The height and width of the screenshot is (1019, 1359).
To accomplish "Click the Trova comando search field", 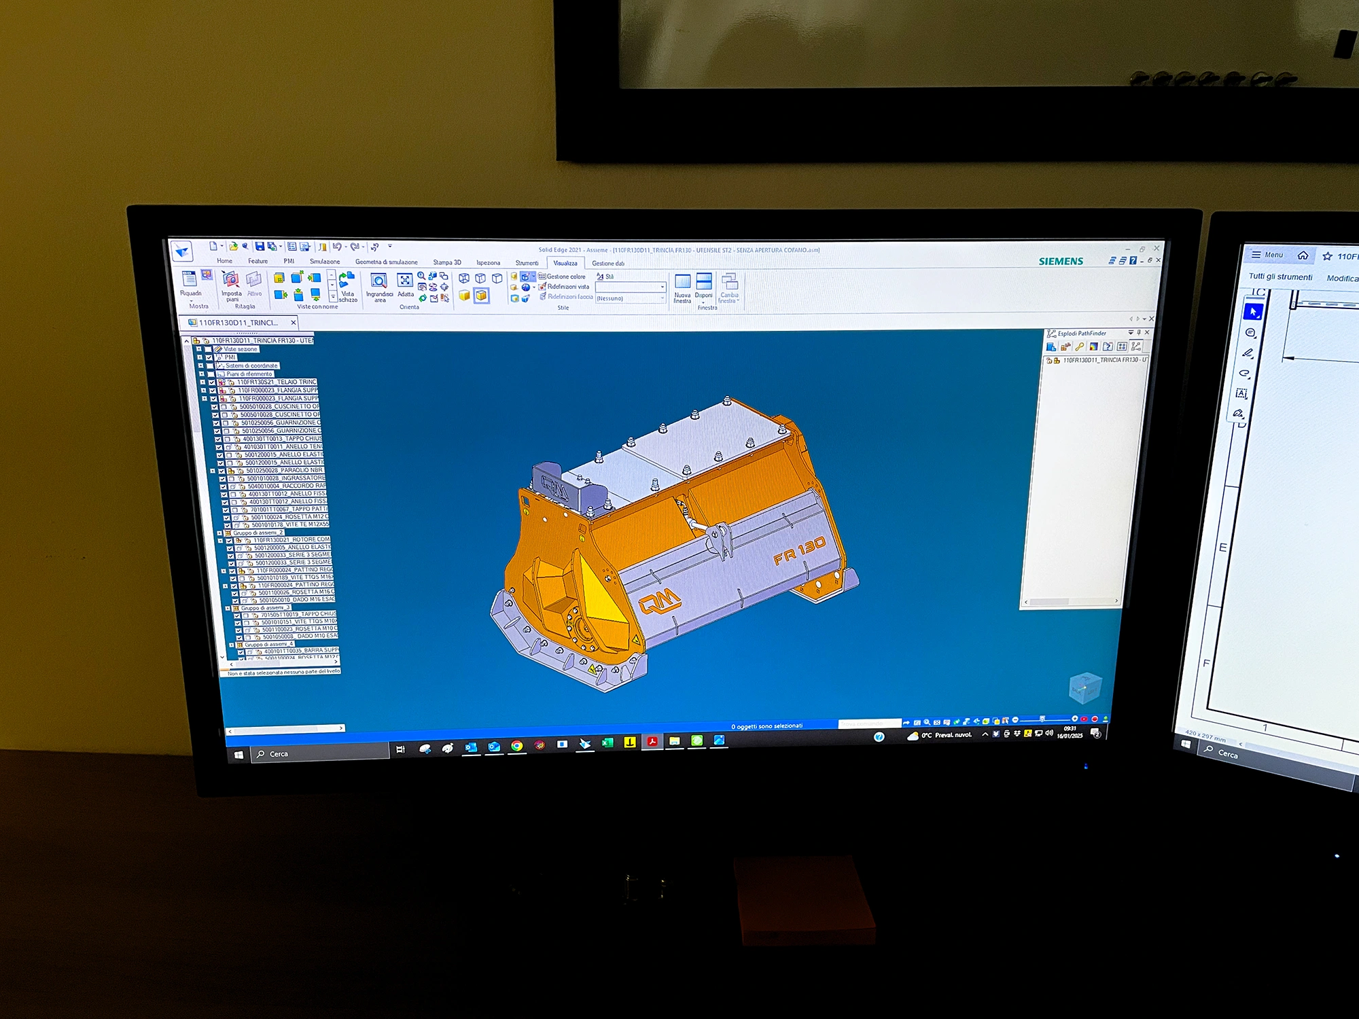I will 869,724.
